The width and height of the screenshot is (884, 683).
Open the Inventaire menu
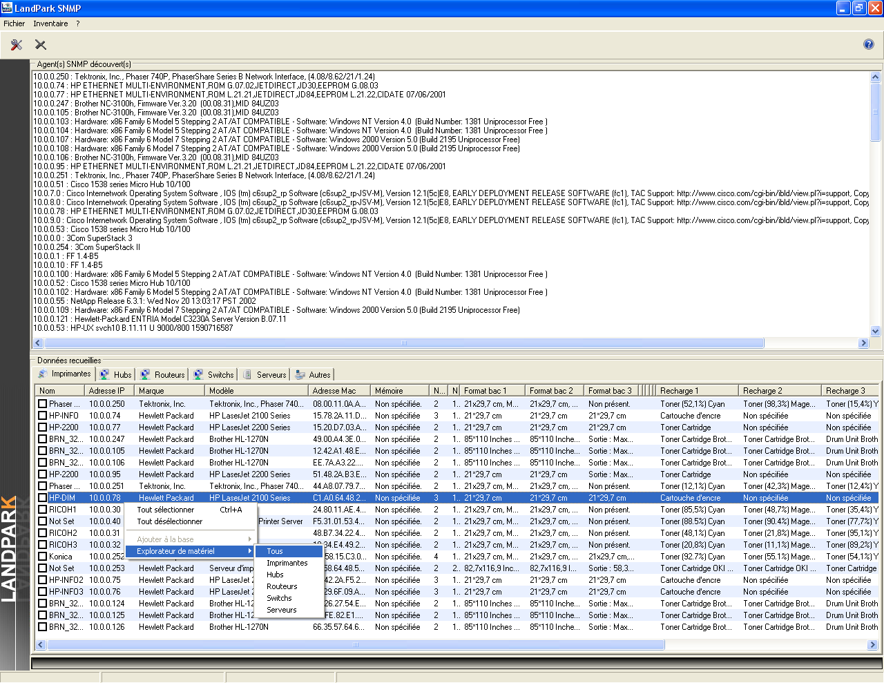(50, 23)
